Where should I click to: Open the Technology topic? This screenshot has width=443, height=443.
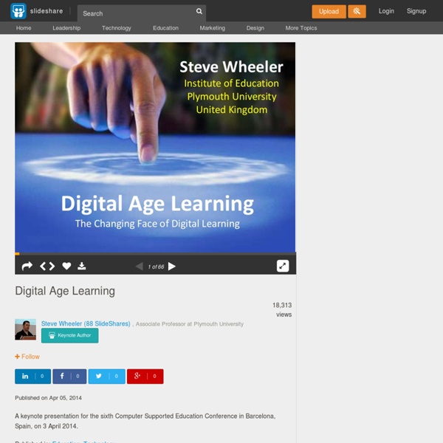point(117,28)
